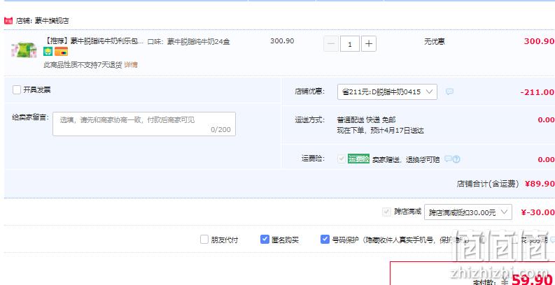Click the 此商品性质不支持7天退货 notice text

[x=83, y=65]
